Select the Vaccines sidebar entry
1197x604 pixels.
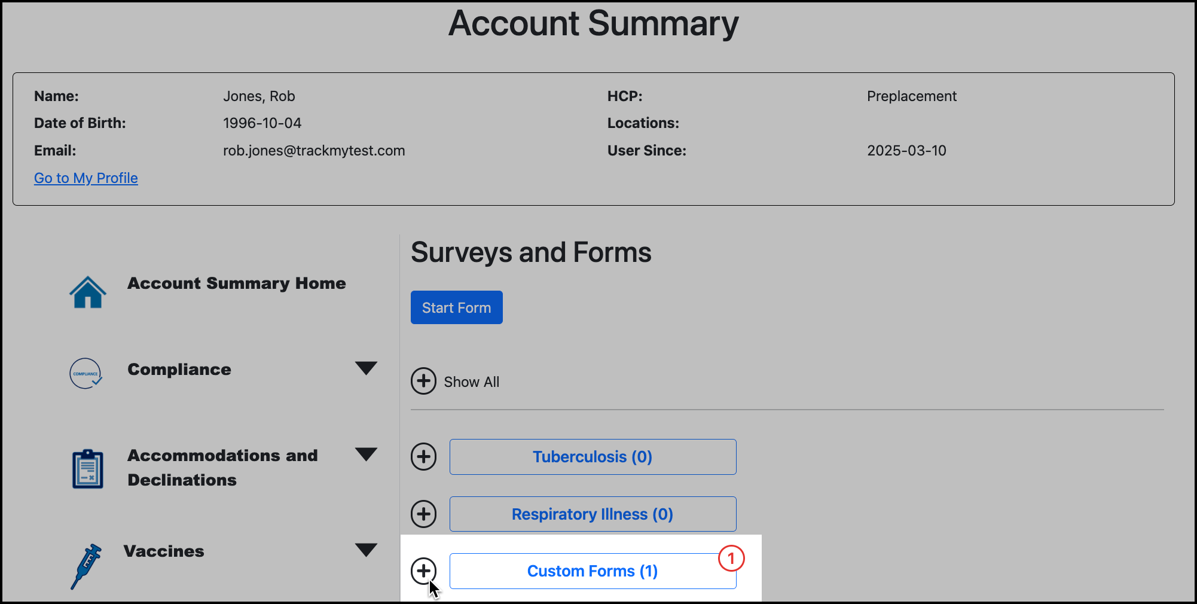(x=163, y=551)
